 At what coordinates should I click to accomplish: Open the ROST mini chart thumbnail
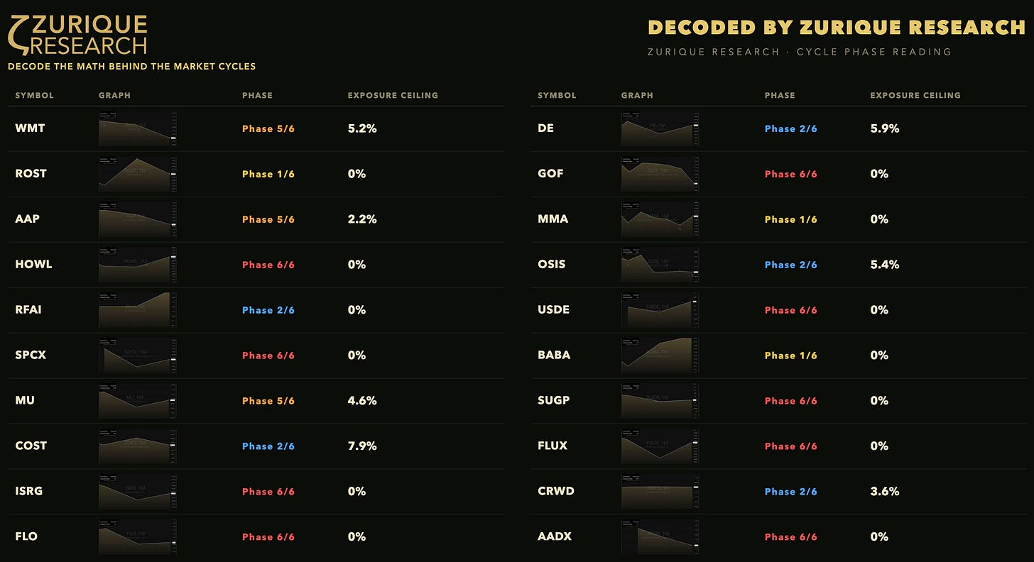138,174
